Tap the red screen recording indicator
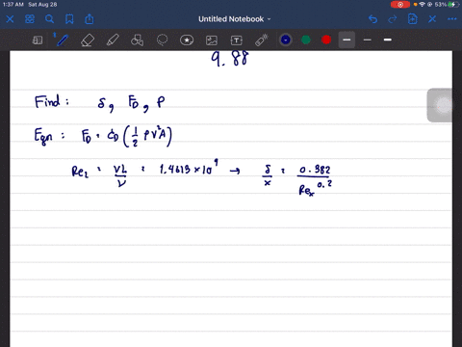 [x=400, y=5]
